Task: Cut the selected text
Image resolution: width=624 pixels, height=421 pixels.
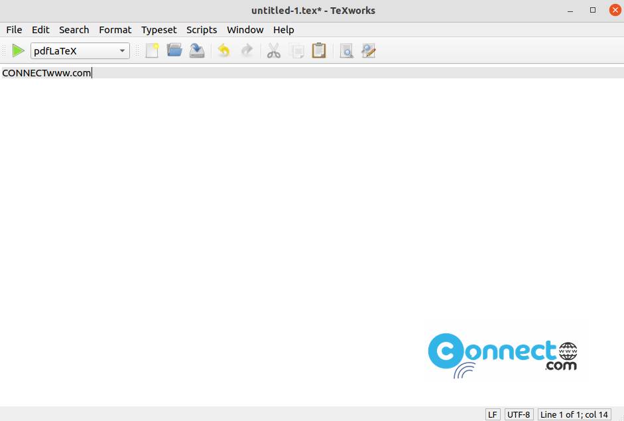Action: click(x=274, y=50)
